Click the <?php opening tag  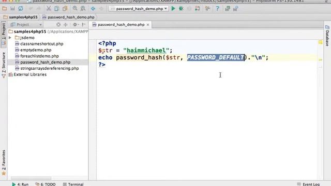pyautogui.click(x=107, y=43)
